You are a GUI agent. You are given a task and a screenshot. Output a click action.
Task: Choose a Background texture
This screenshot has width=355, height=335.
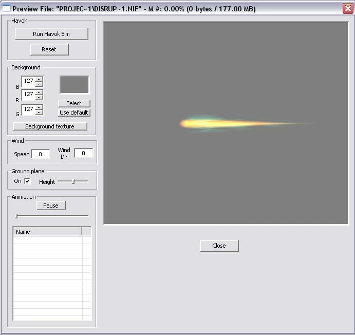pos(50,126)
